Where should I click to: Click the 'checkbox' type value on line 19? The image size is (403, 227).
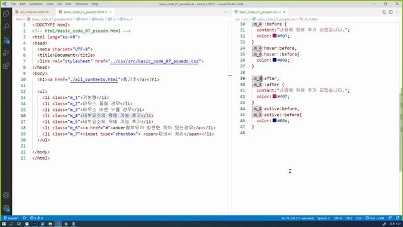tap(125, 134)
